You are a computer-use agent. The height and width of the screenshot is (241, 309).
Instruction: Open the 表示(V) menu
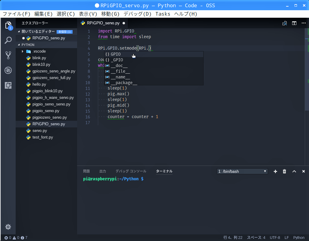[x=88, y=14]
